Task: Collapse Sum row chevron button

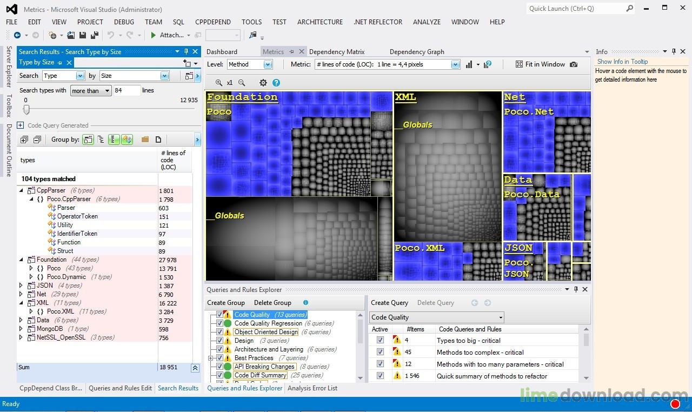Action: tap(195, 368)
